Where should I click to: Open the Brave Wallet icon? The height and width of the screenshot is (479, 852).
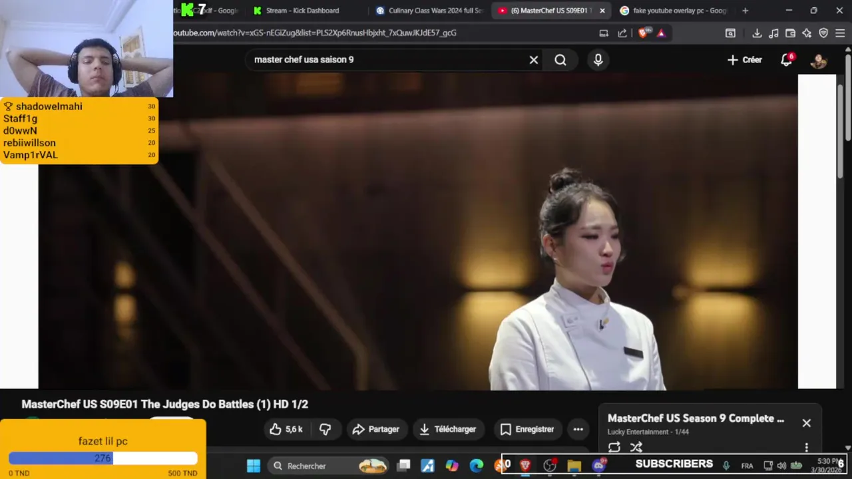790,33
